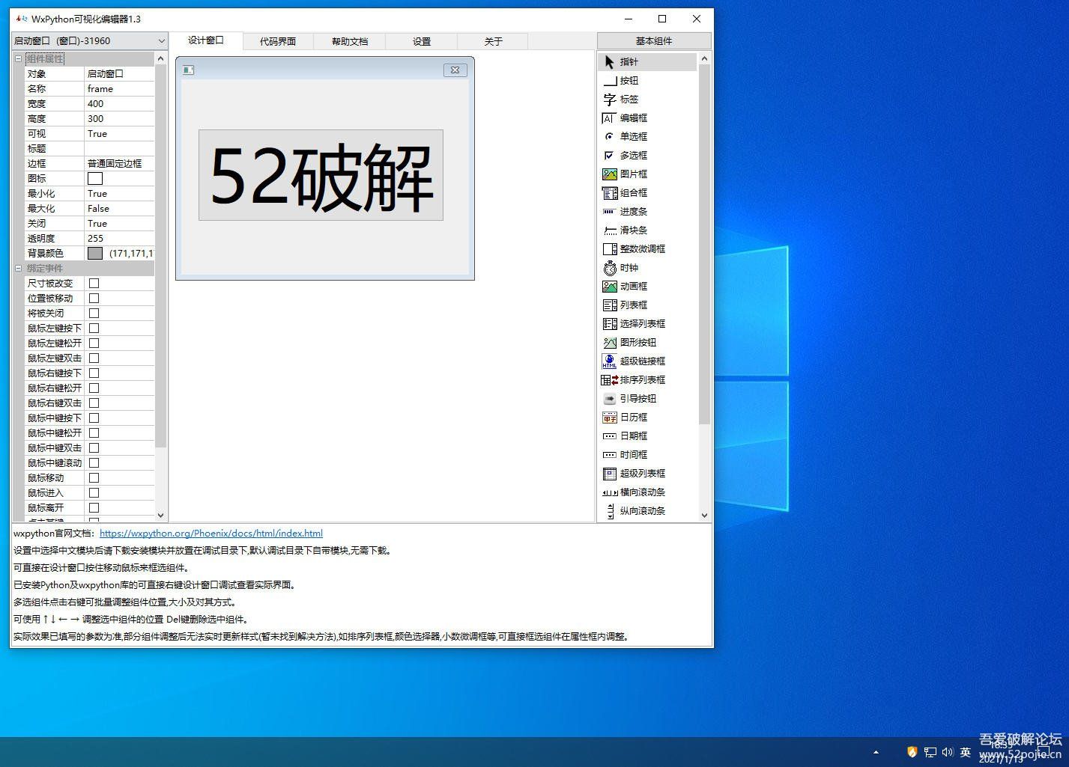Image resolution: width=1069 pixels, height=767 pixels.
Task: Select the 指针 pointer tool
Action: tap(647, 62)
